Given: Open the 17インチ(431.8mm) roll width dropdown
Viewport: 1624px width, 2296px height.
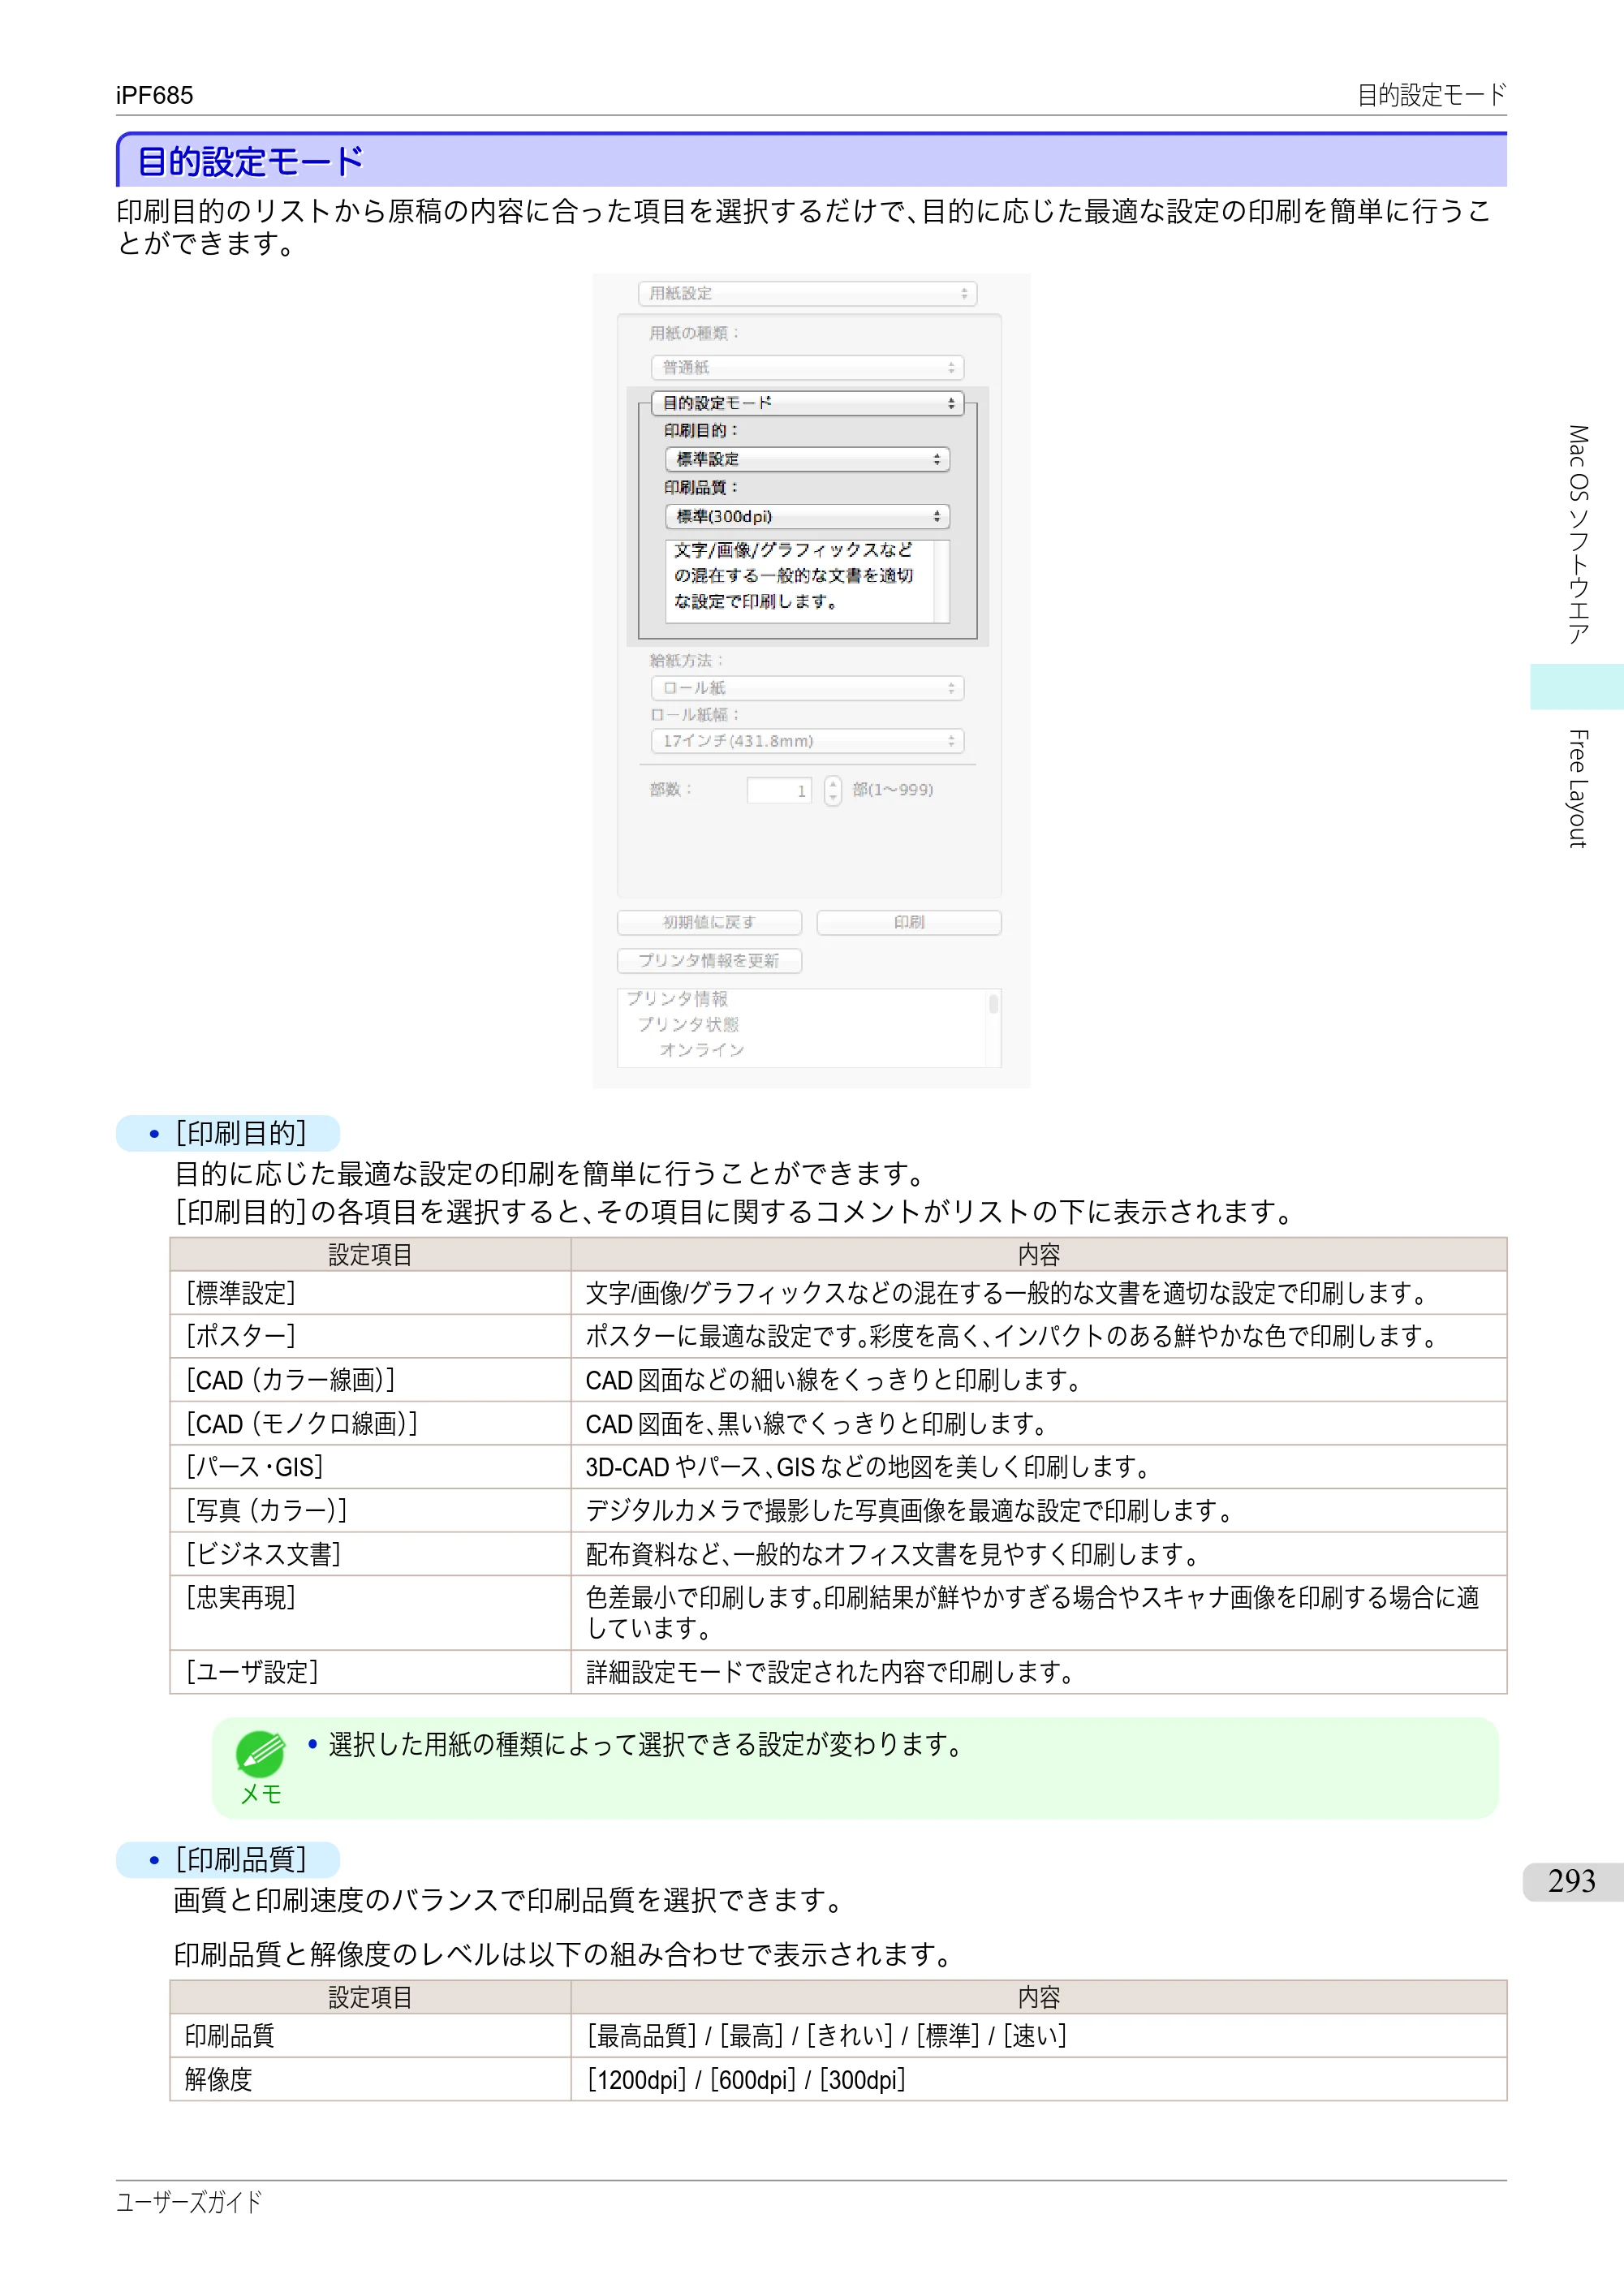Looking at the screenshot, I should pyautogui.click(x=807, y=741).
